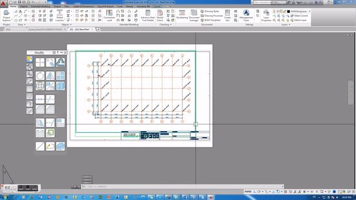
Task: Select the Fillet tool in Modify palette
Action: coord(40,109)
